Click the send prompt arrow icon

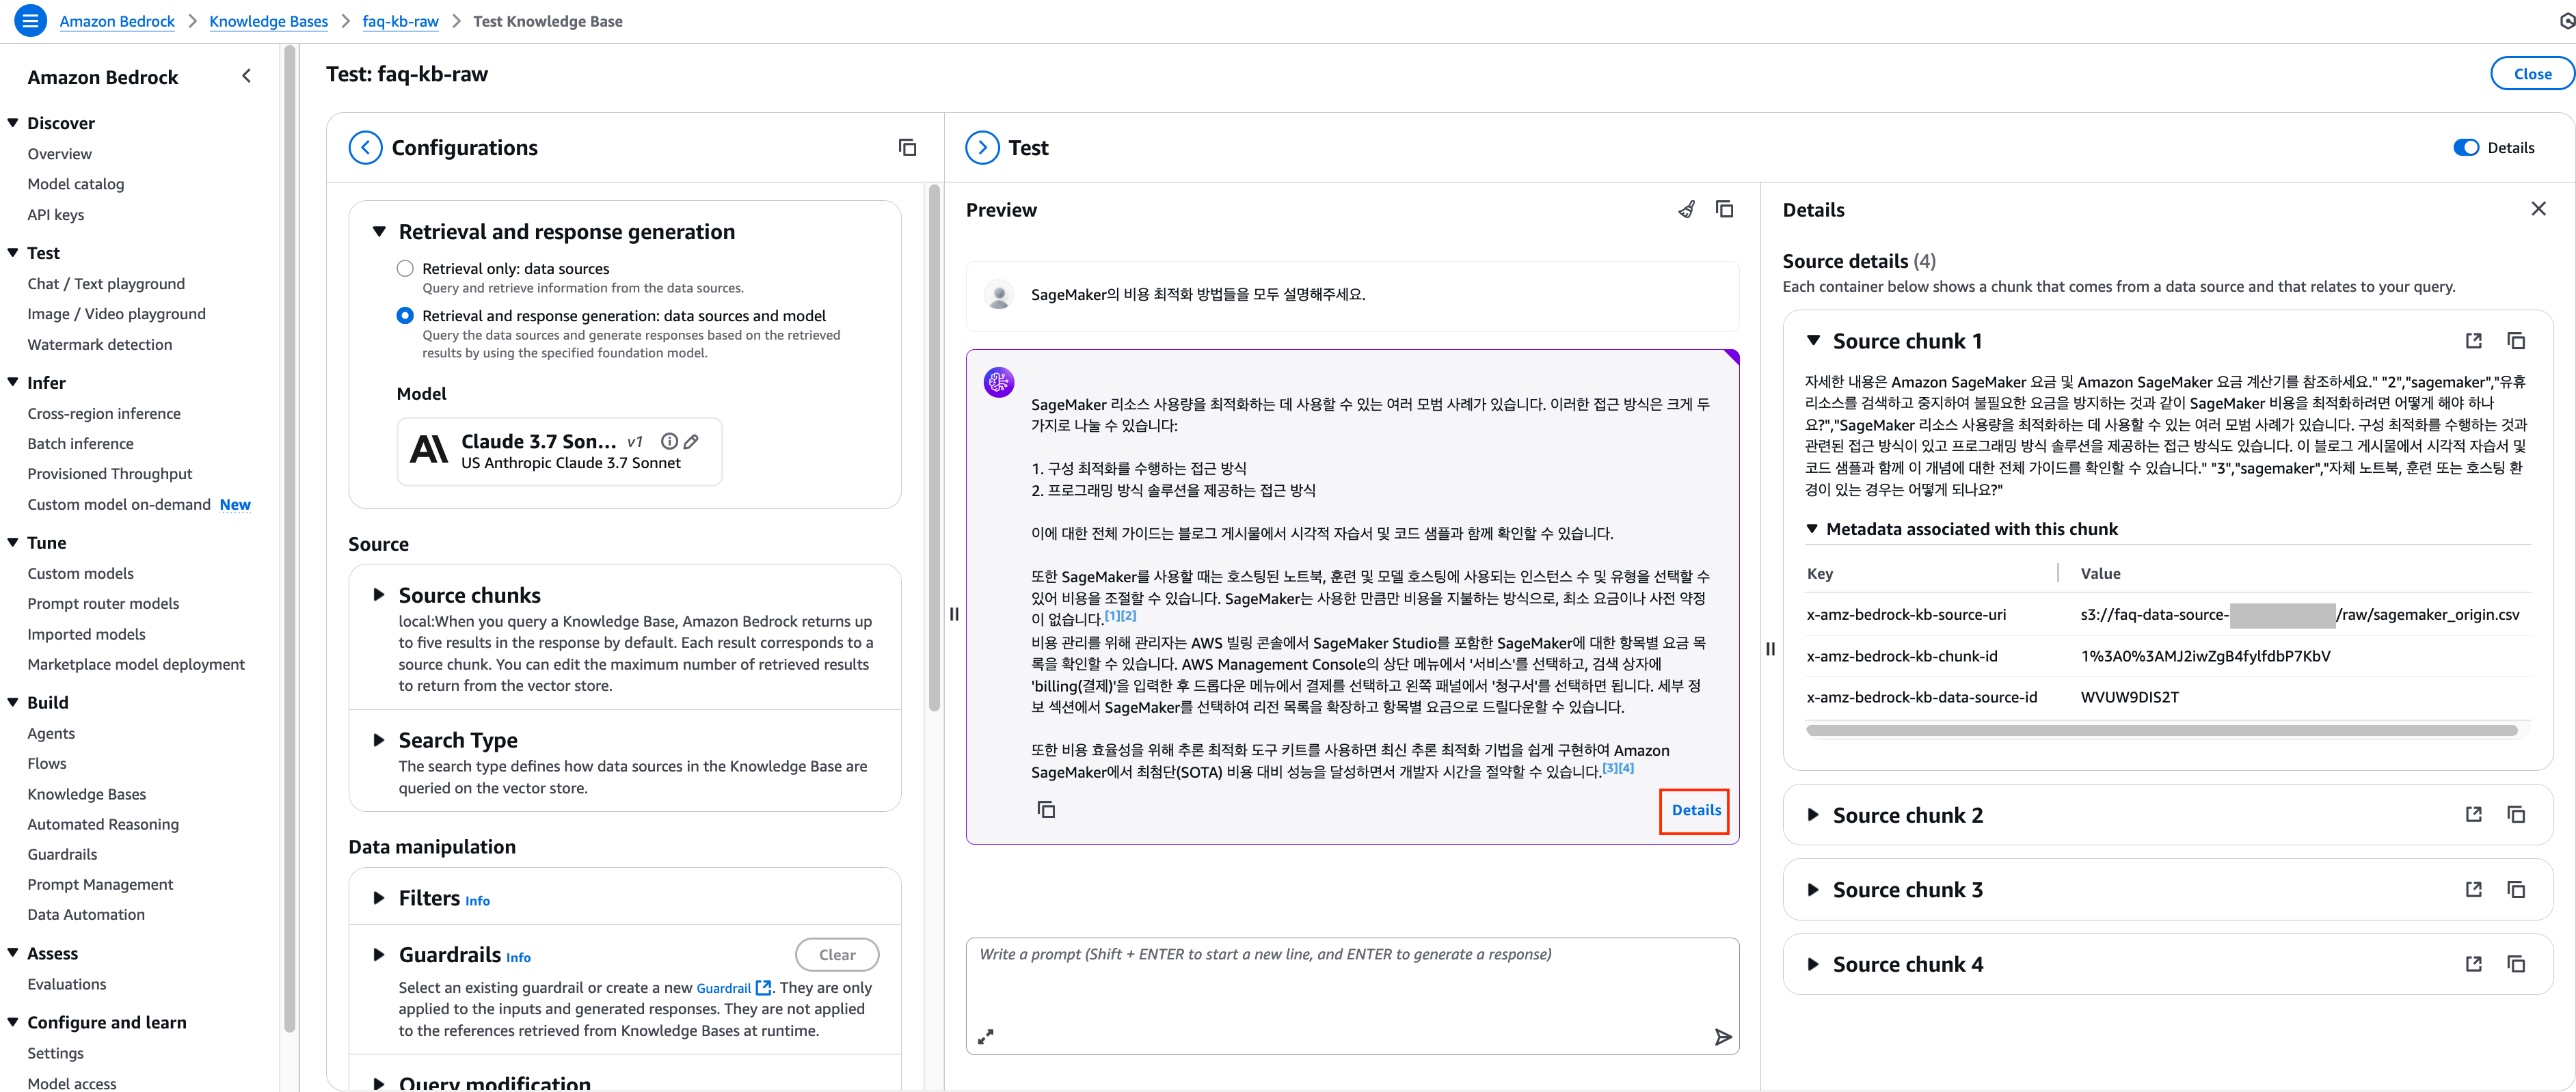pos(1722,1037)
